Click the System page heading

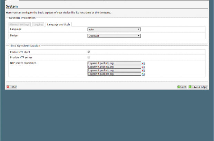[x=12, y=6]
